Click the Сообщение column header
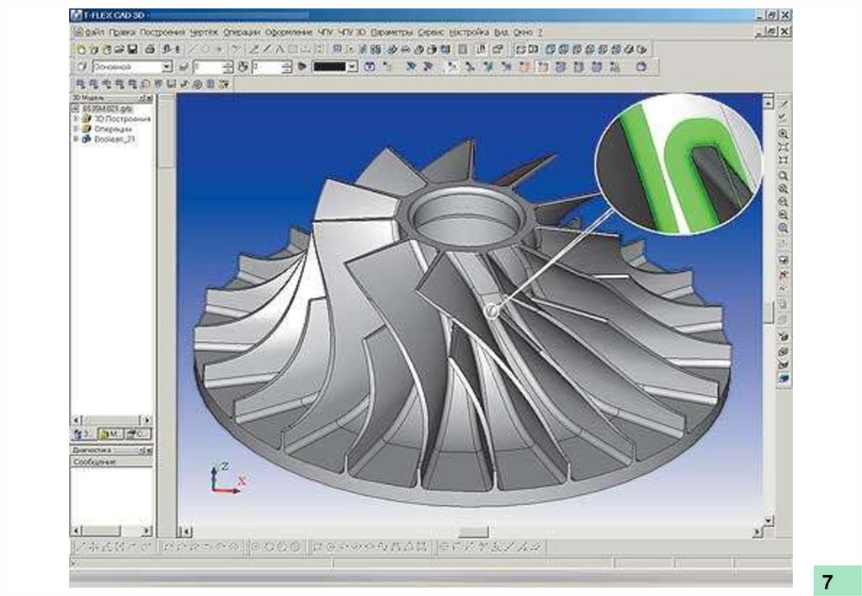Screen dimensions: 862x596 pyautogui.click(x=112, y=462)
